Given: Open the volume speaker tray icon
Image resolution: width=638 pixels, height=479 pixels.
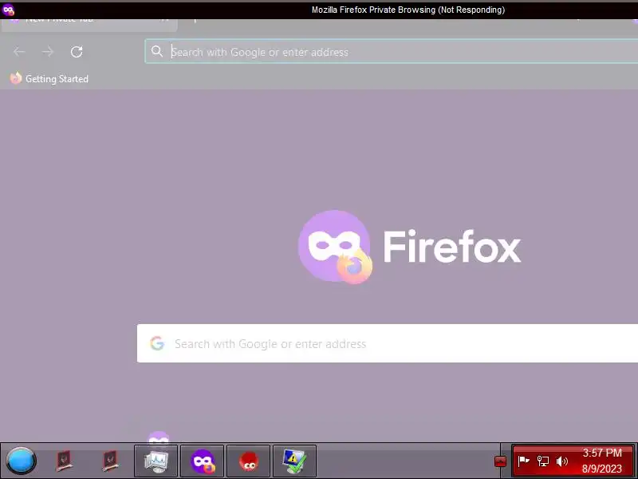Looking at the screenshot, I should tap(561, 461).
